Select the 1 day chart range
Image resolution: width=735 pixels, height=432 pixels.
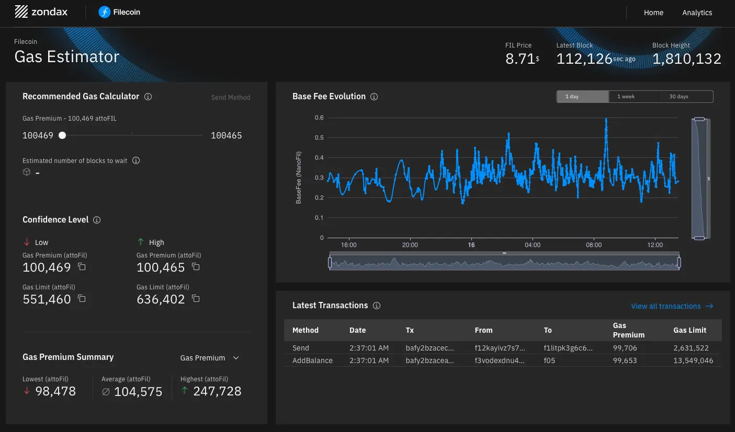[582, 97]
